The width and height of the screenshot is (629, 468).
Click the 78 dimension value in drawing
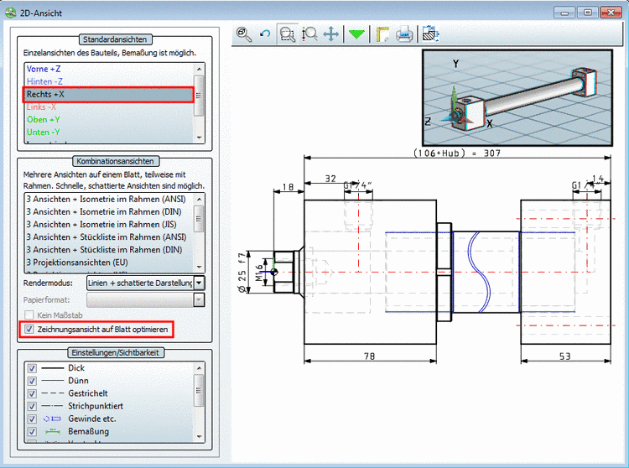pos(369,356)
